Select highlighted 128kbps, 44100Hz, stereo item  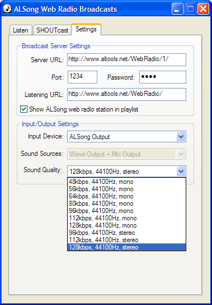click(126, 247)
